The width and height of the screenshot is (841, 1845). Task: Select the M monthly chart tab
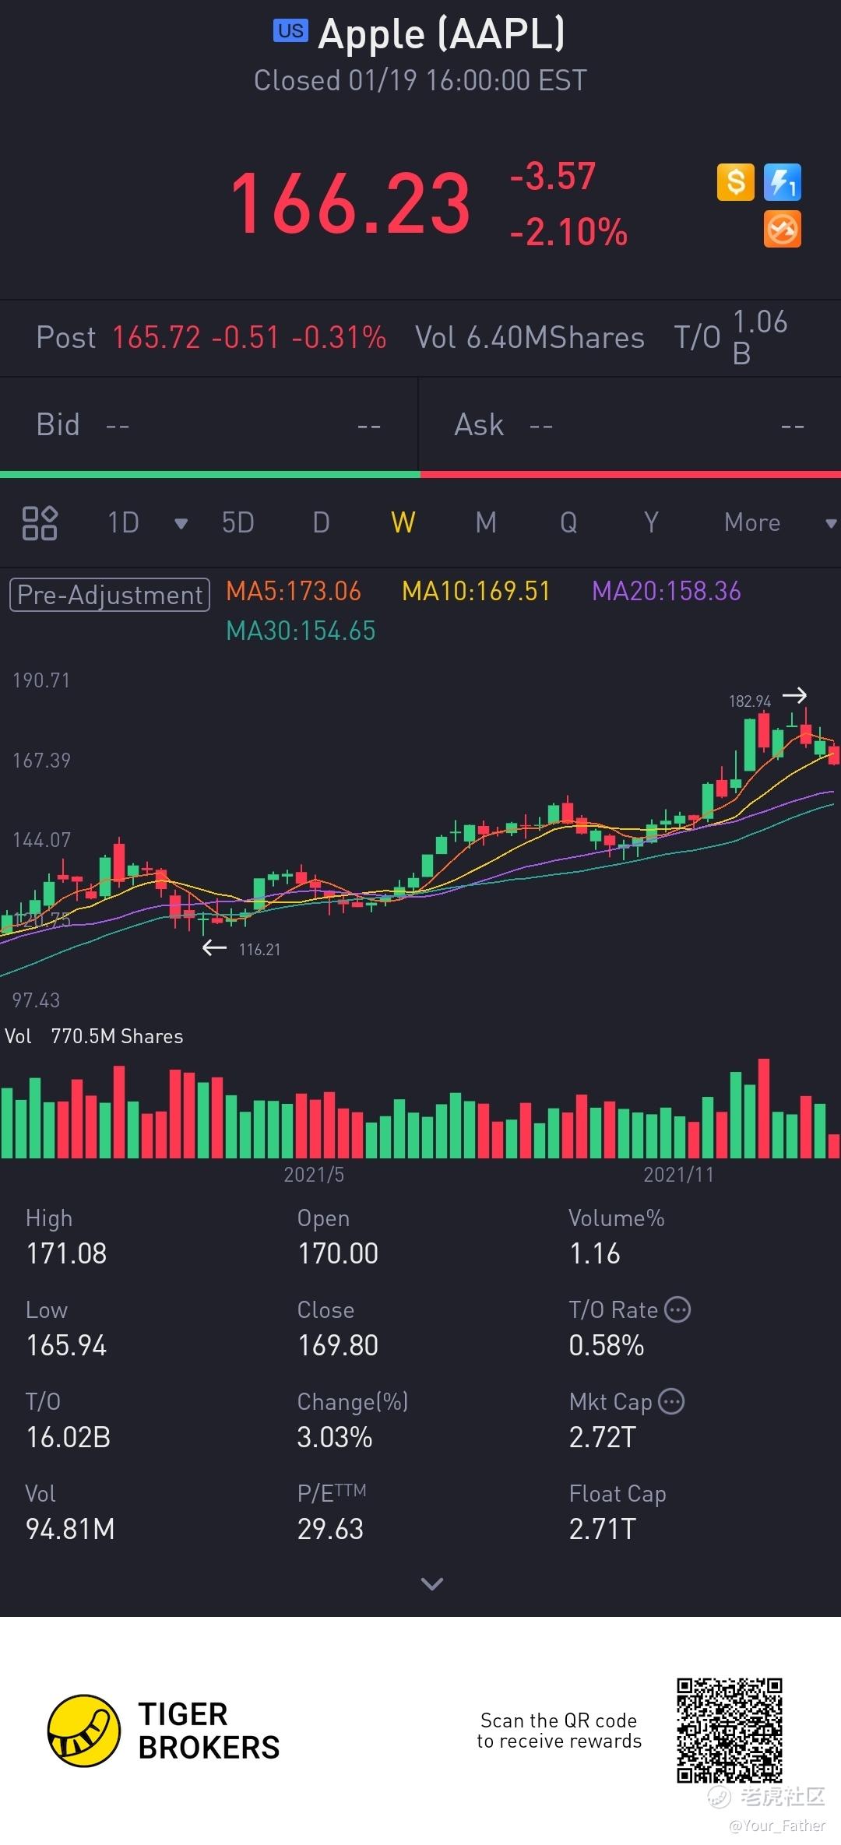tap(486, 522)
